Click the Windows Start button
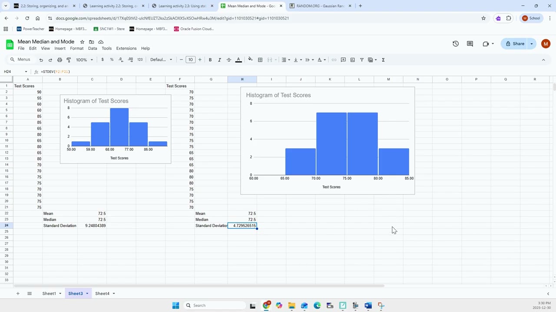The height and width of the screenshot is (312, 556). point(175,305)
